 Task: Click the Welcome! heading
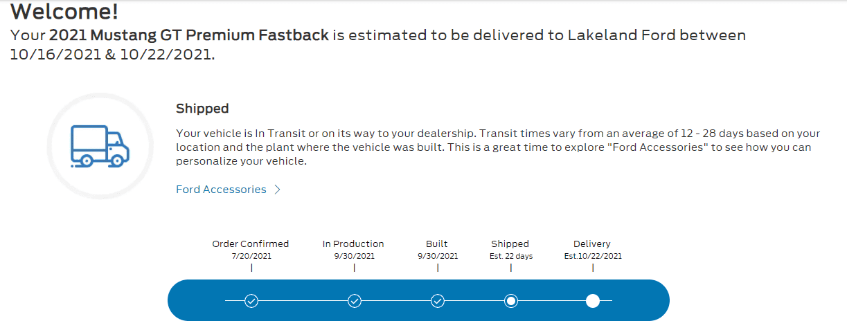(x=64, y=11)
